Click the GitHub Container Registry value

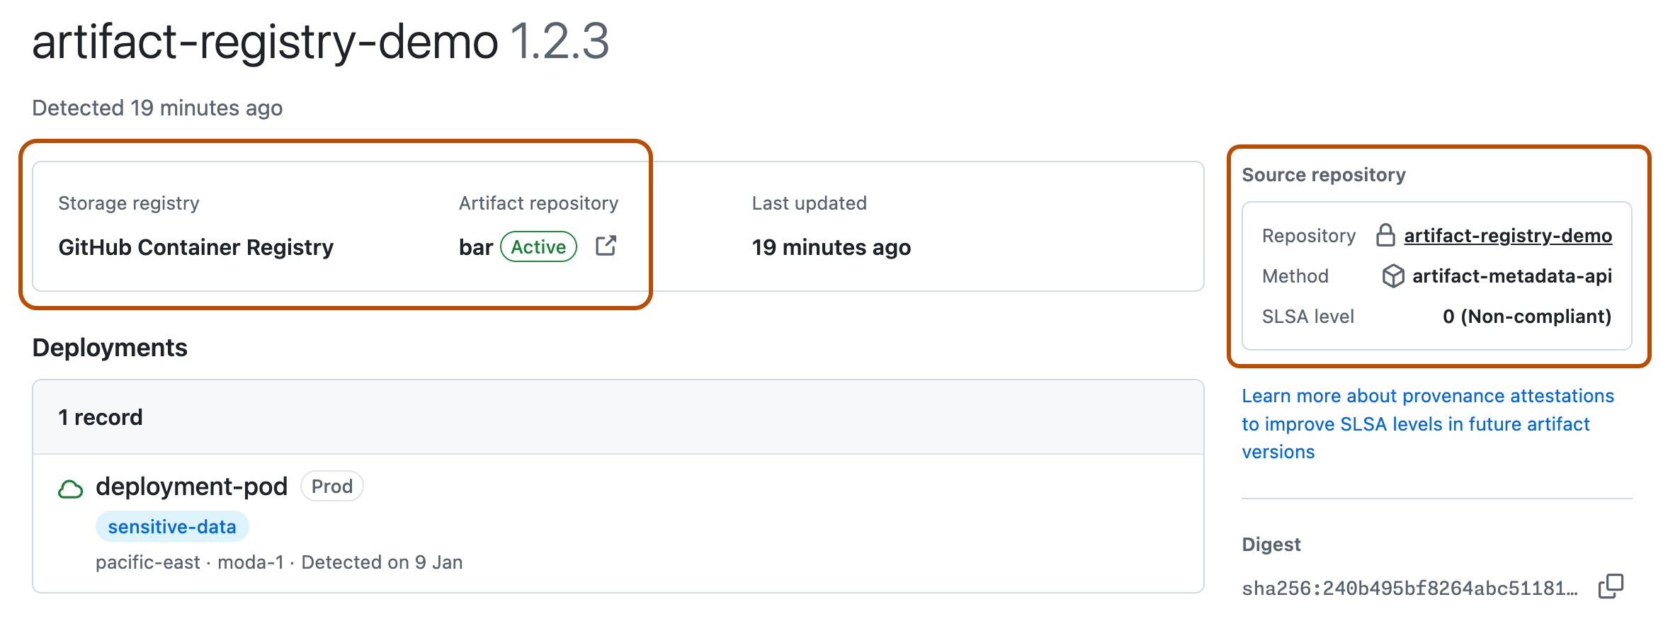pos(195,247)
